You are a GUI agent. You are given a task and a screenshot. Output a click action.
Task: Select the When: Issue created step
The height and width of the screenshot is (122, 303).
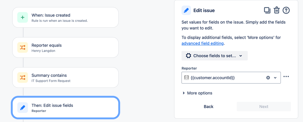(x=65, y=17)
